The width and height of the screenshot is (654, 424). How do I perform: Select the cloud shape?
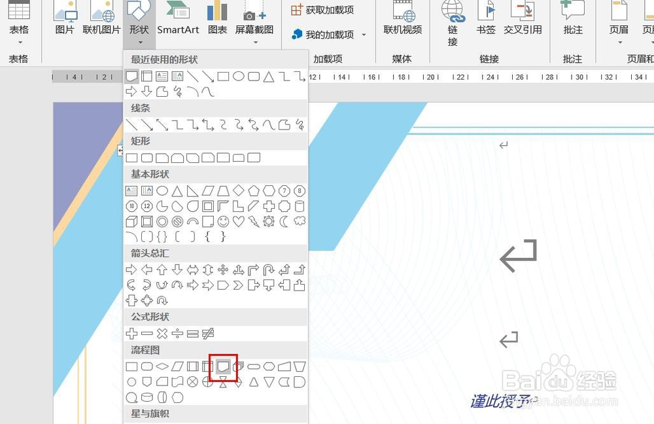click(x=300, y=221)
